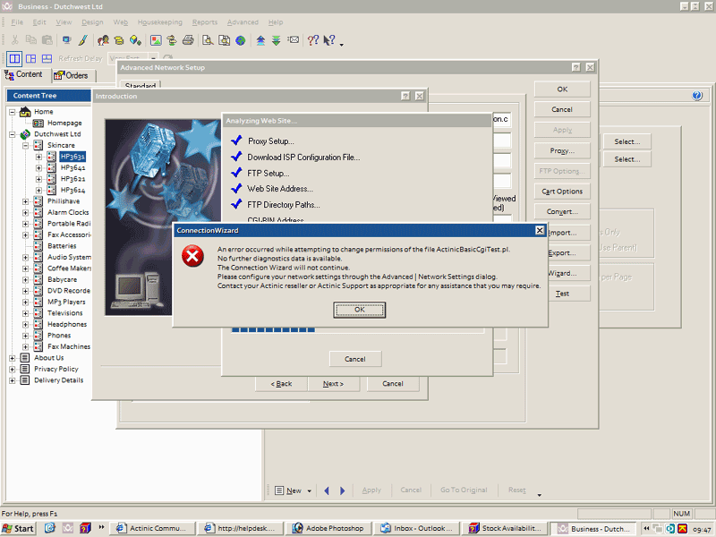Click the double question mark help icon
Image resolution: width=716 pixels, height=537 pixels.
[312, 40]
